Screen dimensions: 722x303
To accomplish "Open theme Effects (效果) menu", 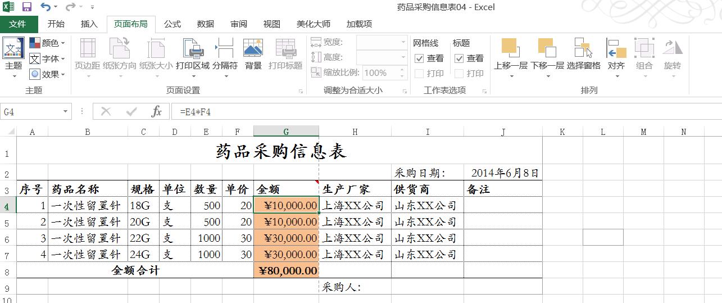I will click(x=47, y=74).
